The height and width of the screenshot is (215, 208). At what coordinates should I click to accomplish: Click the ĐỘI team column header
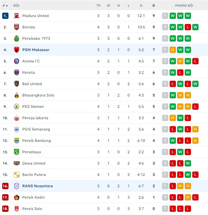tap(16, 6)
